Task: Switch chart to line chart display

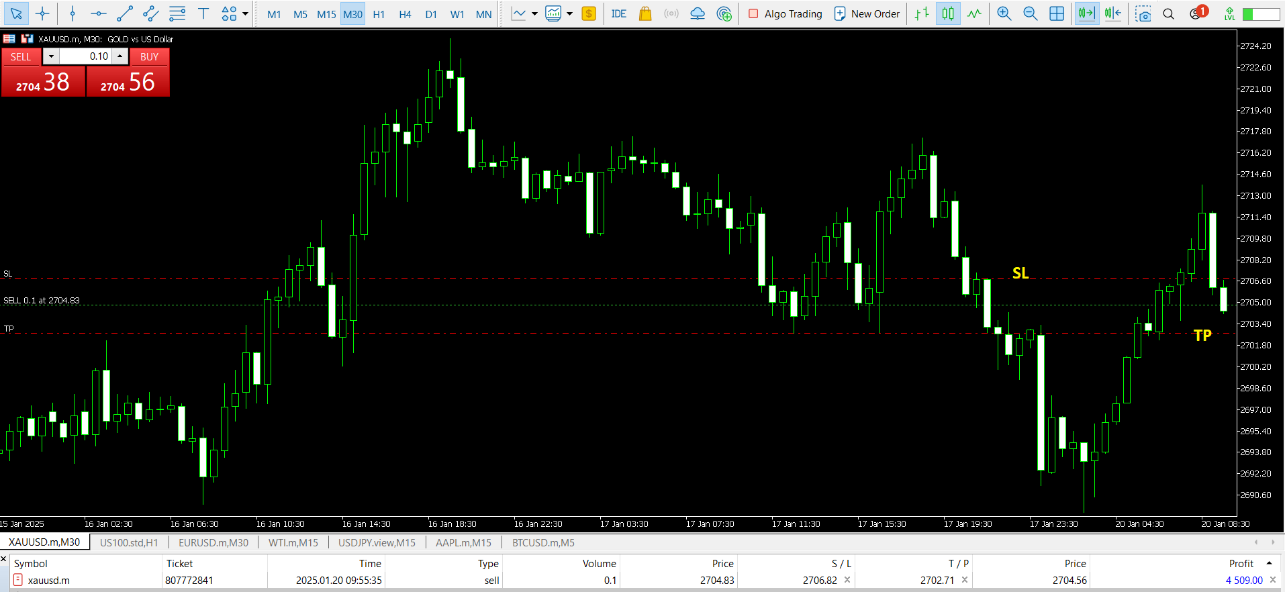Action: pyautogui.click(x=974, y=13)
